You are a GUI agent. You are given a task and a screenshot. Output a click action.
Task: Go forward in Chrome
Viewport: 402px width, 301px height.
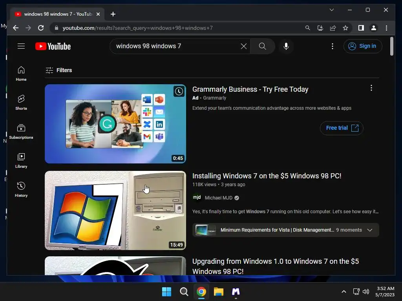tap(28, 28)
